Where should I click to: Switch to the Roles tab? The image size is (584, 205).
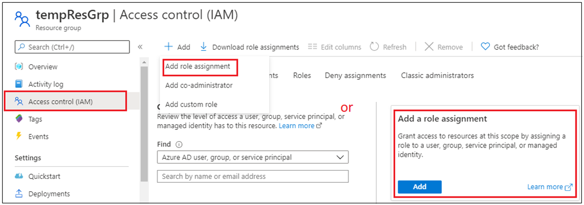302,75
